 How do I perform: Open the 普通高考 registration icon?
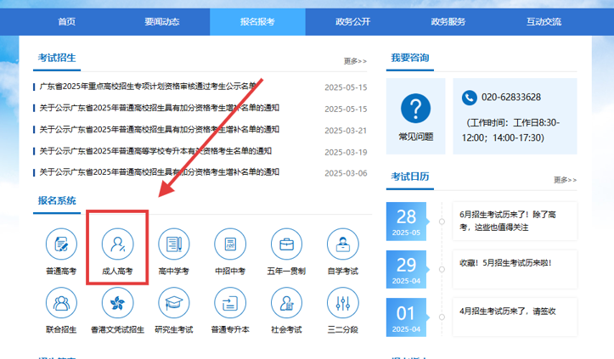pos(61,244)
